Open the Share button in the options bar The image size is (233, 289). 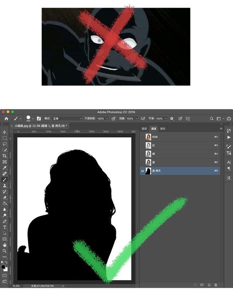coord(229,119)
